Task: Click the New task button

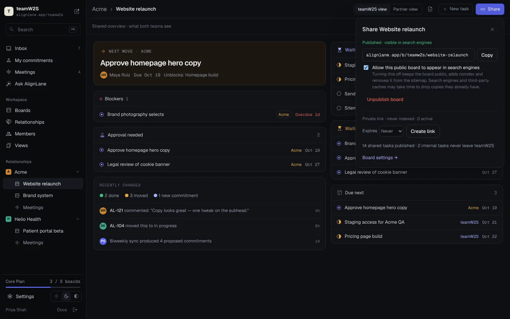Action: pyautogui.click(x=455, y=9)
